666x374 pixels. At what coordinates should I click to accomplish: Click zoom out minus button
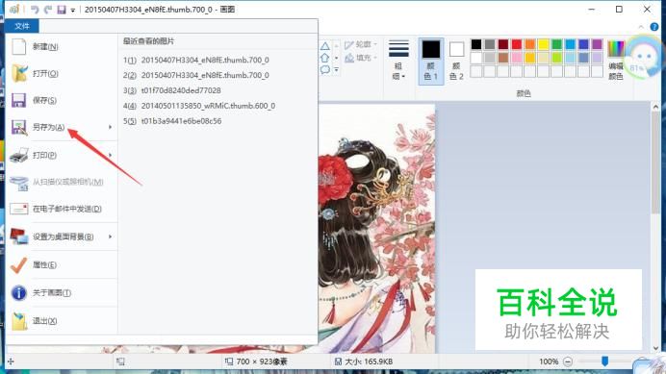click(x=568, y=362)
